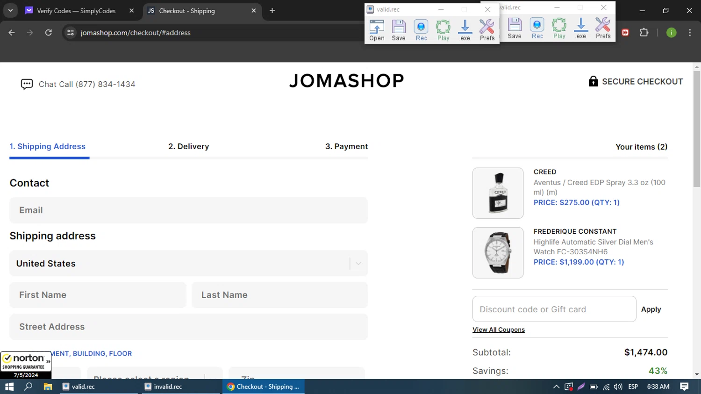Open File Explorer from taskbar

tap(48, 387)
